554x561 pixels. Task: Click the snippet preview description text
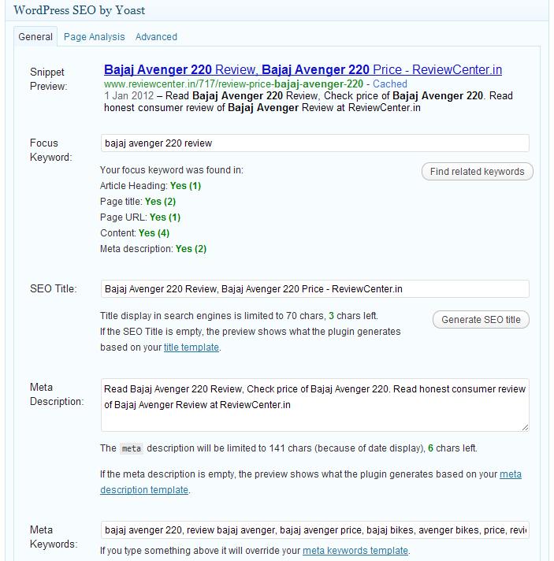(308, 102)
